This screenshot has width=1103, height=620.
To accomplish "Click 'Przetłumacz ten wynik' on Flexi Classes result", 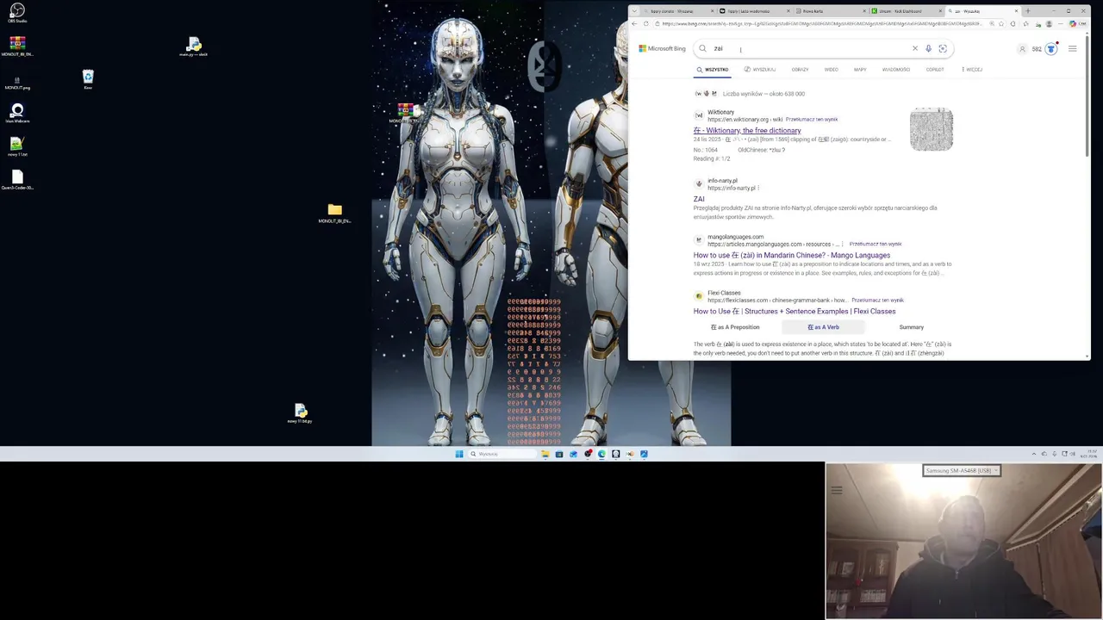I will pyautogui.click(x=878, y=301).
